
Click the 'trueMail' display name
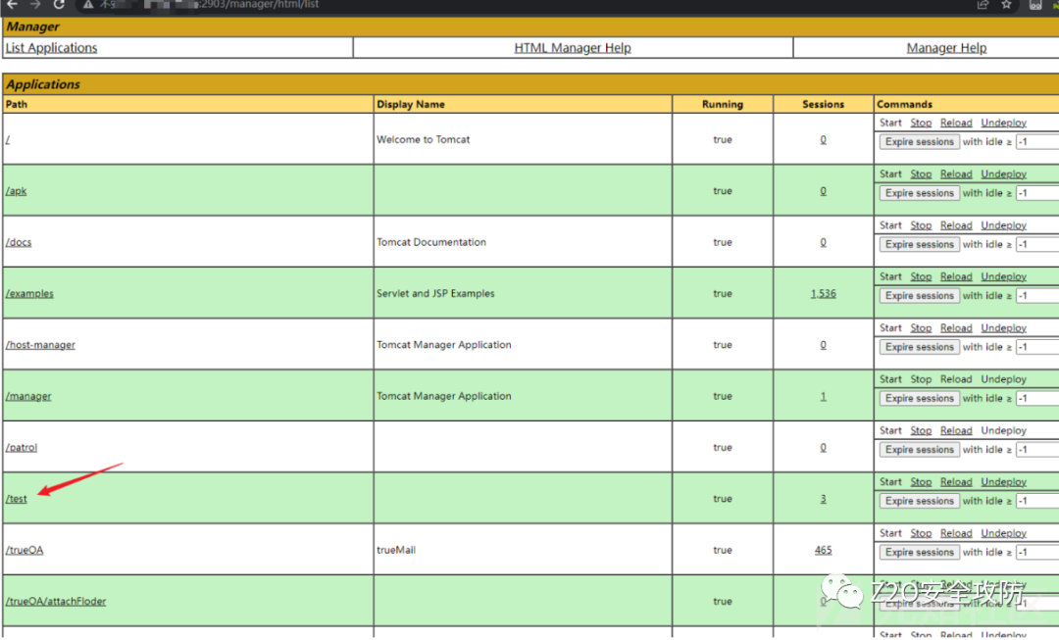396,550
